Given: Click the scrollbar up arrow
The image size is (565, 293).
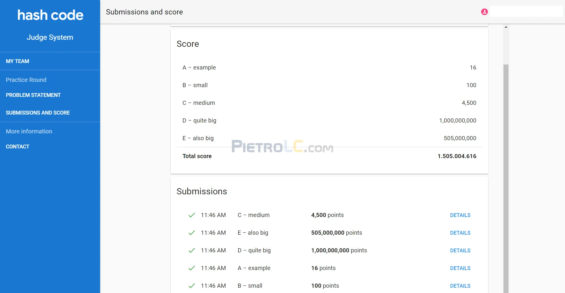Looking at the screenshot, I should coord(506,27).
